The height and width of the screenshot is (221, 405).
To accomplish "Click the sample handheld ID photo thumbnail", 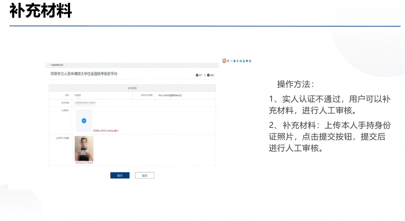I will click(84, 148).
